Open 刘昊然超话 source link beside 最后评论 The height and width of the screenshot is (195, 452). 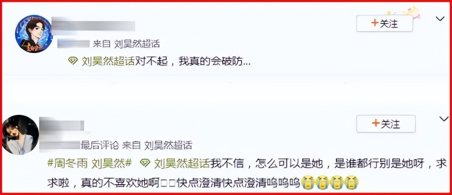point(168,145)
